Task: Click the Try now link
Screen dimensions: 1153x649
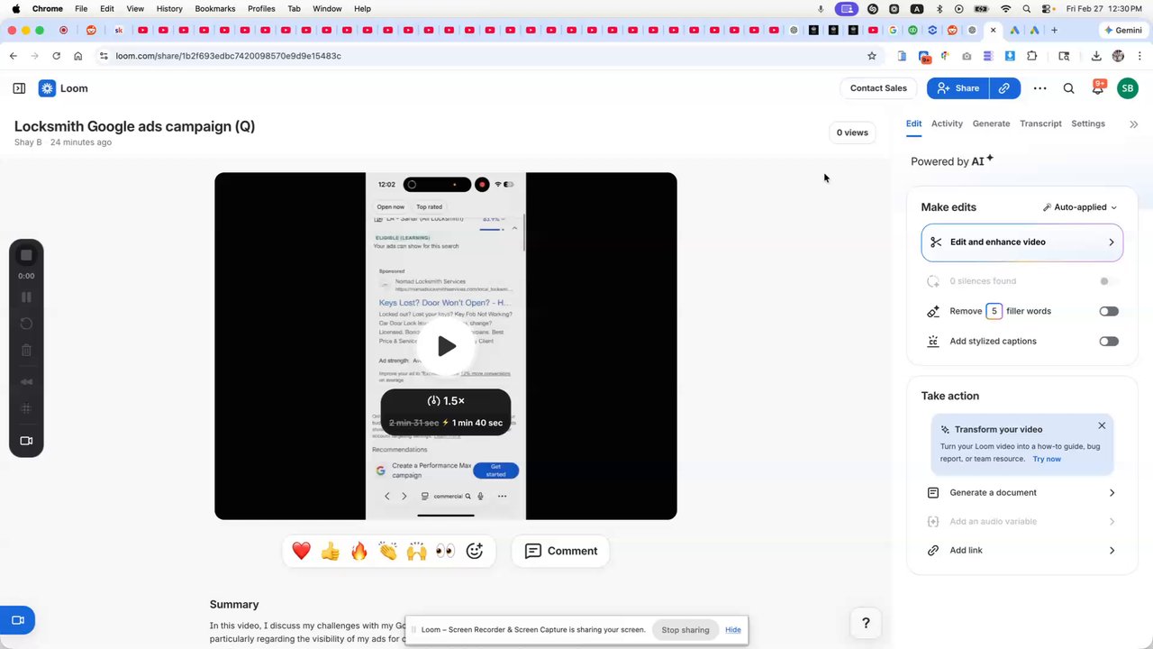Action: 1047,459
